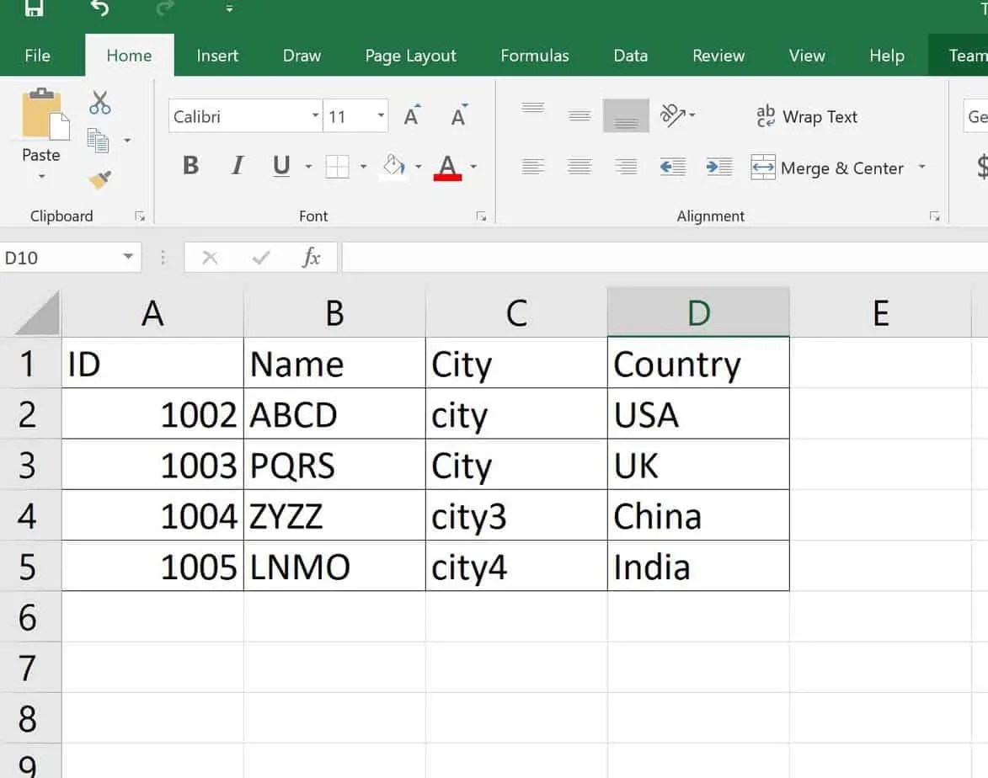Align text left

pos(533,167)
